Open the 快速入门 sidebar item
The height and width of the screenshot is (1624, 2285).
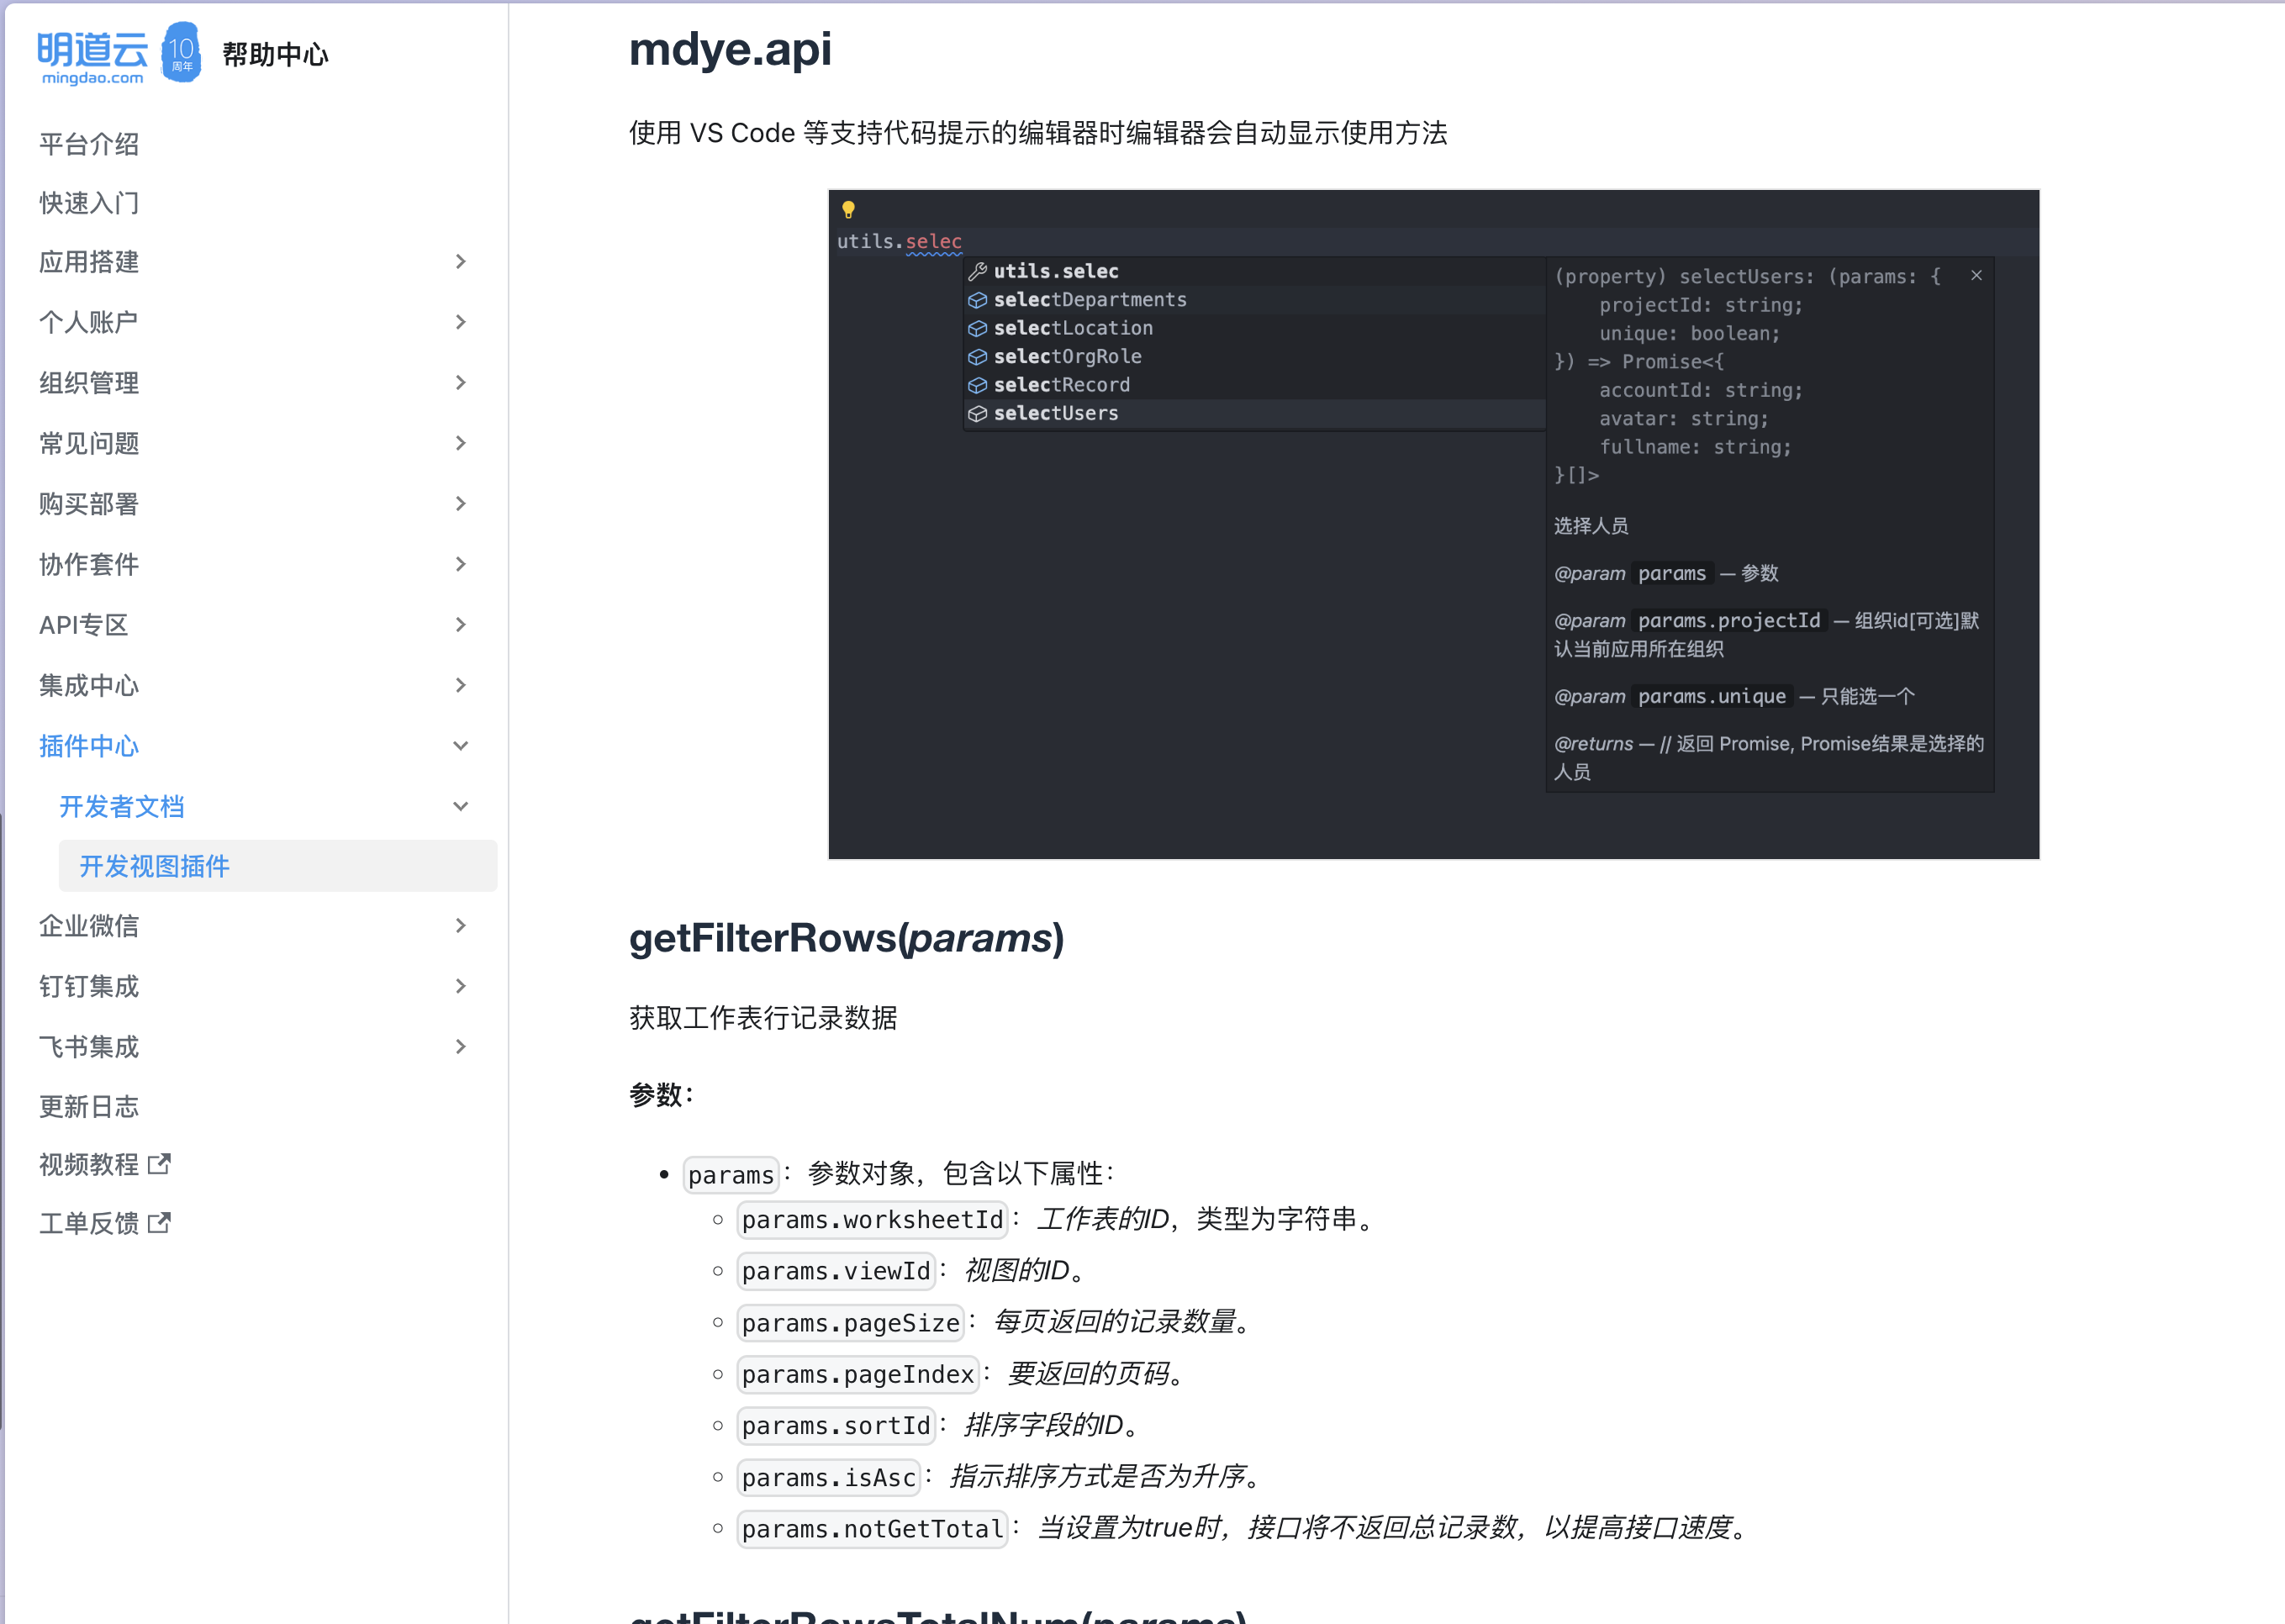click(89, 203)
